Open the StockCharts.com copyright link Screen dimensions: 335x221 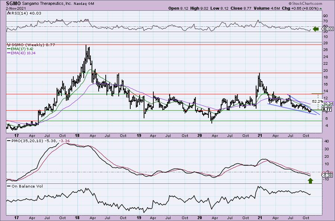[305, 3]
